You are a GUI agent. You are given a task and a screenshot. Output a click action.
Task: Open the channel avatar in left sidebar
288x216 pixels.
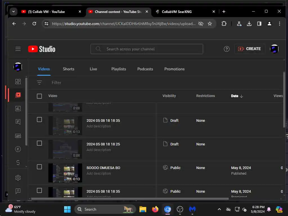click(18, 67)
